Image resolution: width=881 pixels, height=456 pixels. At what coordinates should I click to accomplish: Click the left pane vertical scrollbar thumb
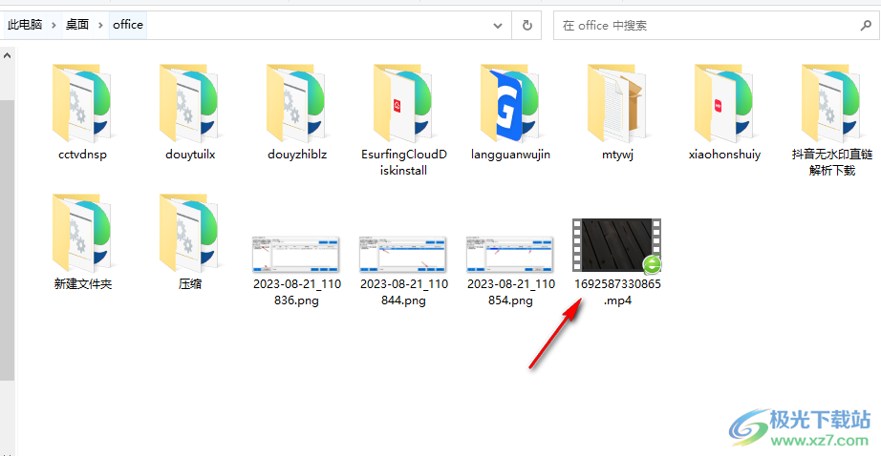click(7, 240)
